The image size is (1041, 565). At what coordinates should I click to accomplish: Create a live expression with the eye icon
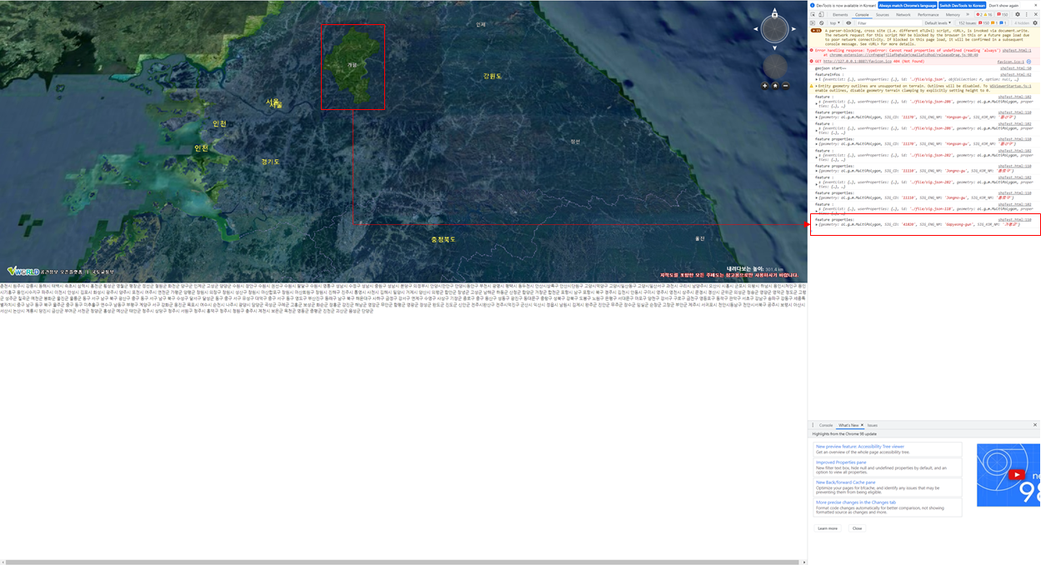848,23
